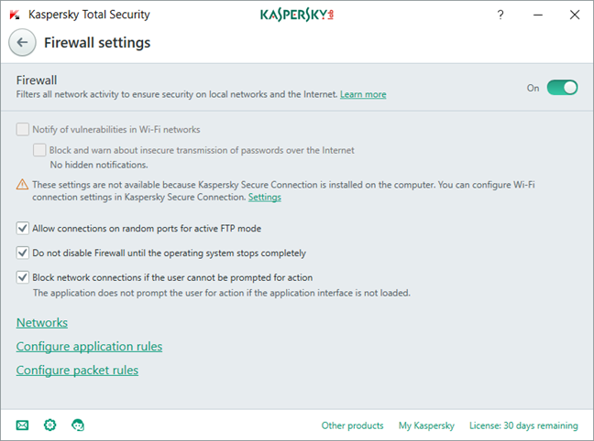
Task: Open the Networks link
Action: point(42,323)
